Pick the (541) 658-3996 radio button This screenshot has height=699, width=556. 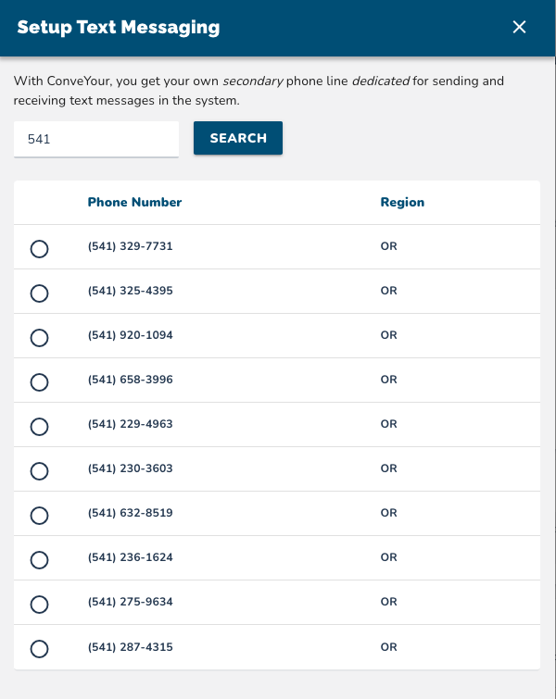coord(40,382)
